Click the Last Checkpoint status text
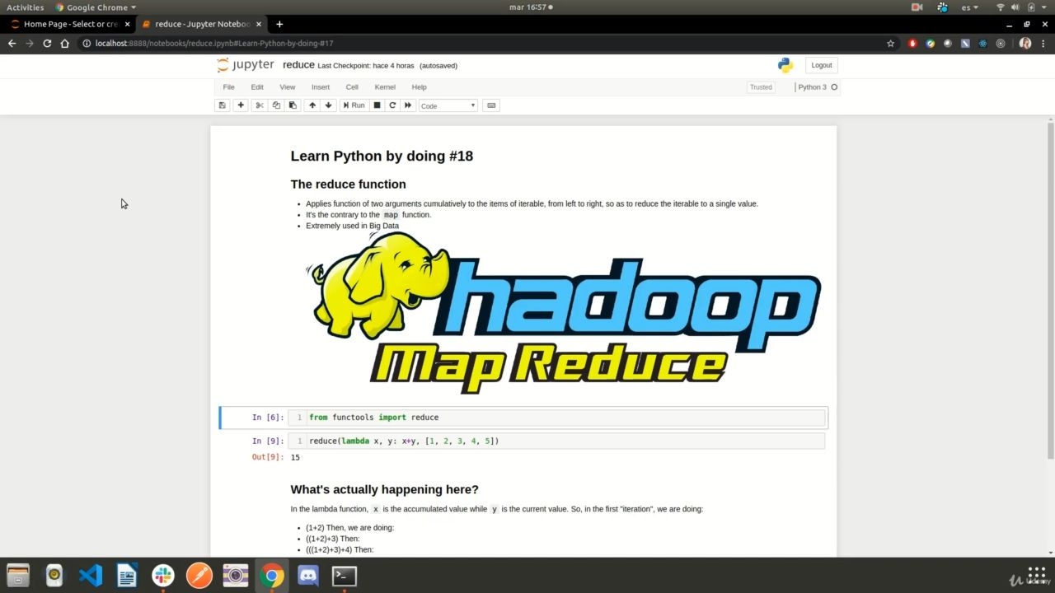Screen dimensions: 1055x593 pos(366,66)
